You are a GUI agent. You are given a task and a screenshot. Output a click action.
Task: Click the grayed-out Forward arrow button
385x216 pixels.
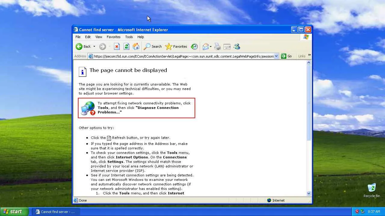pos(103,46)
